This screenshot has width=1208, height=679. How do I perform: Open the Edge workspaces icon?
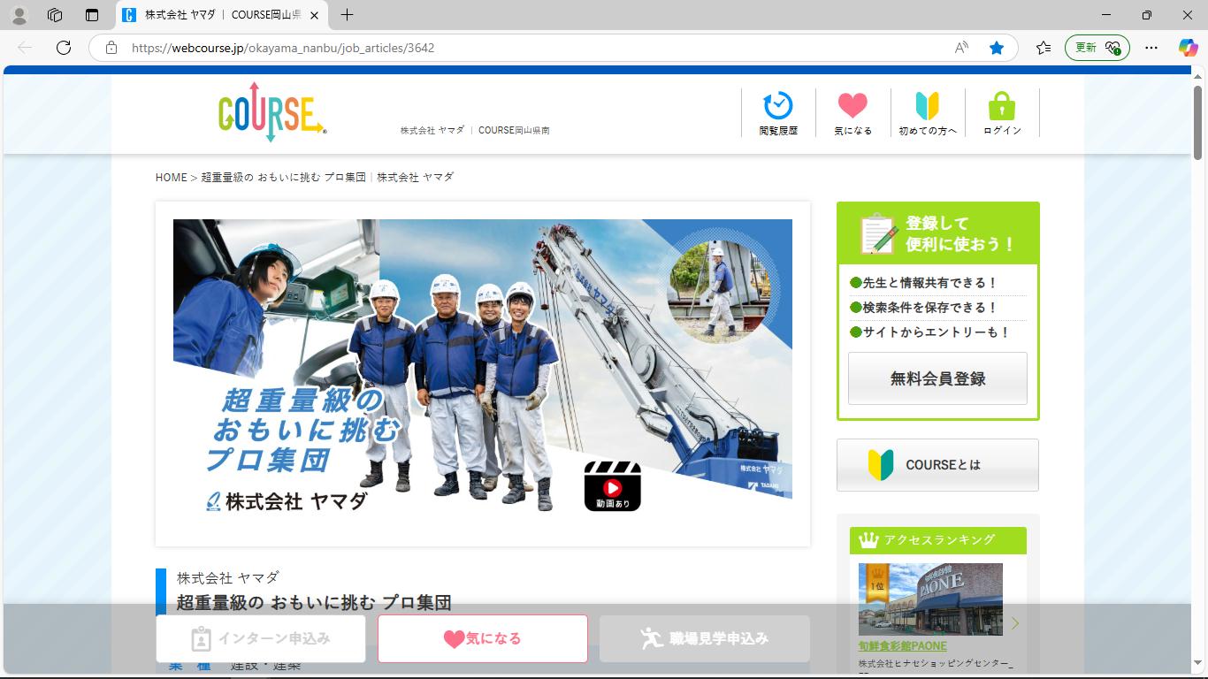point(55,15)
